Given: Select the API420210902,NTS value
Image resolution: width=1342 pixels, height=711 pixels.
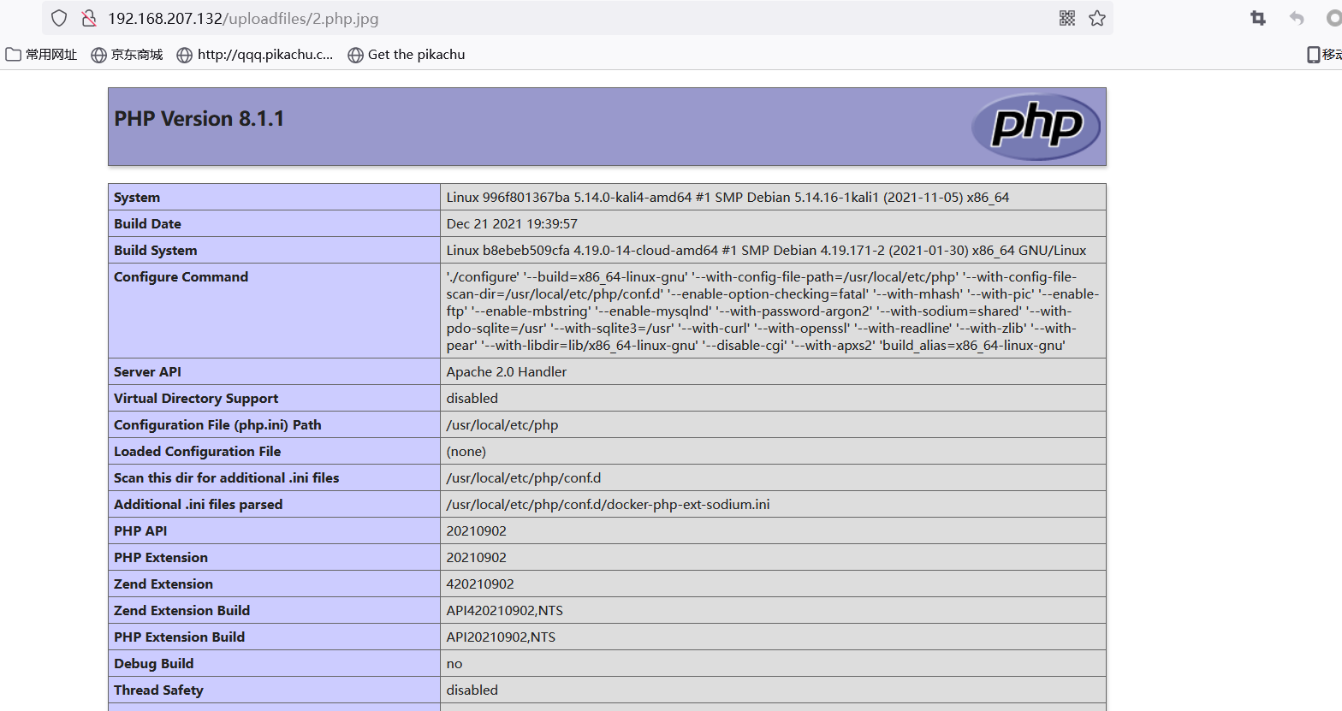Looking at the screenshot, I should (505, 611).
